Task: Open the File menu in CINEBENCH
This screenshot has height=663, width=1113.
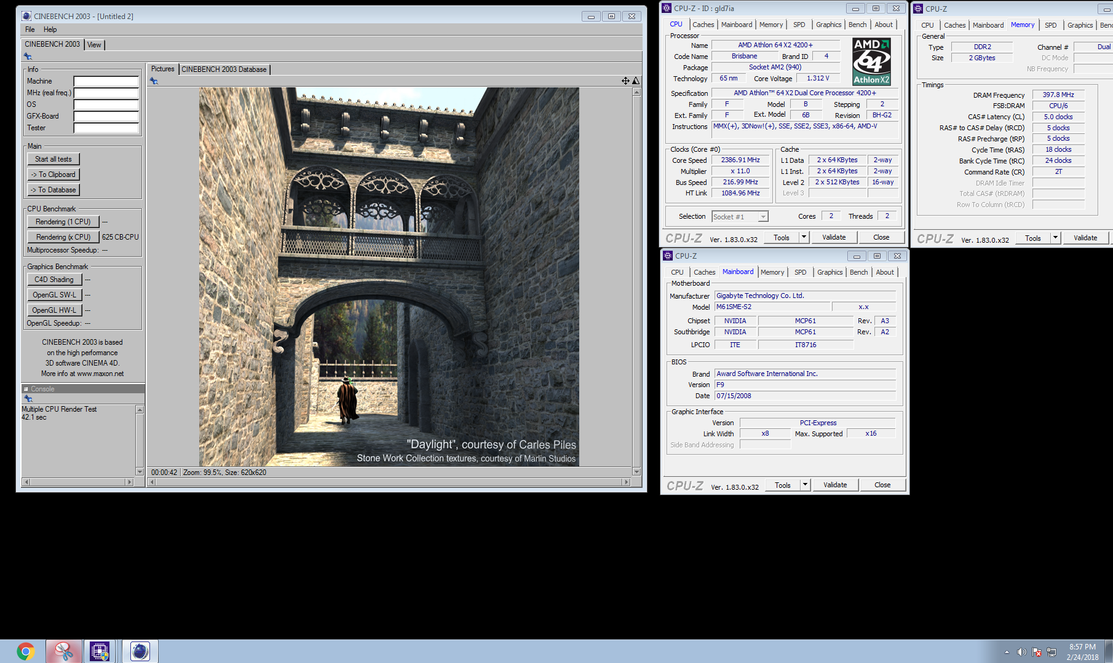Action: click(x=30, y=29)
